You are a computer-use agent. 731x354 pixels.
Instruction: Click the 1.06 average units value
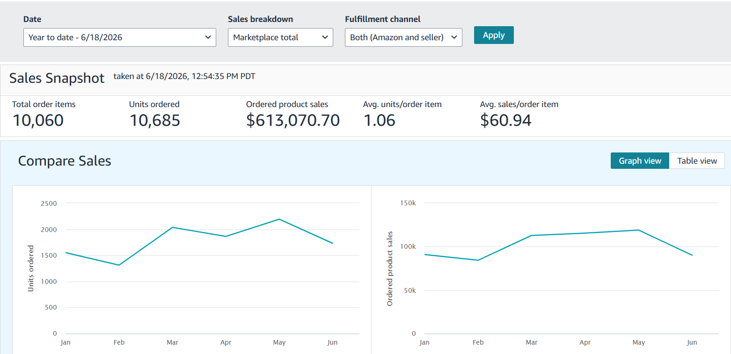point(380,120)
